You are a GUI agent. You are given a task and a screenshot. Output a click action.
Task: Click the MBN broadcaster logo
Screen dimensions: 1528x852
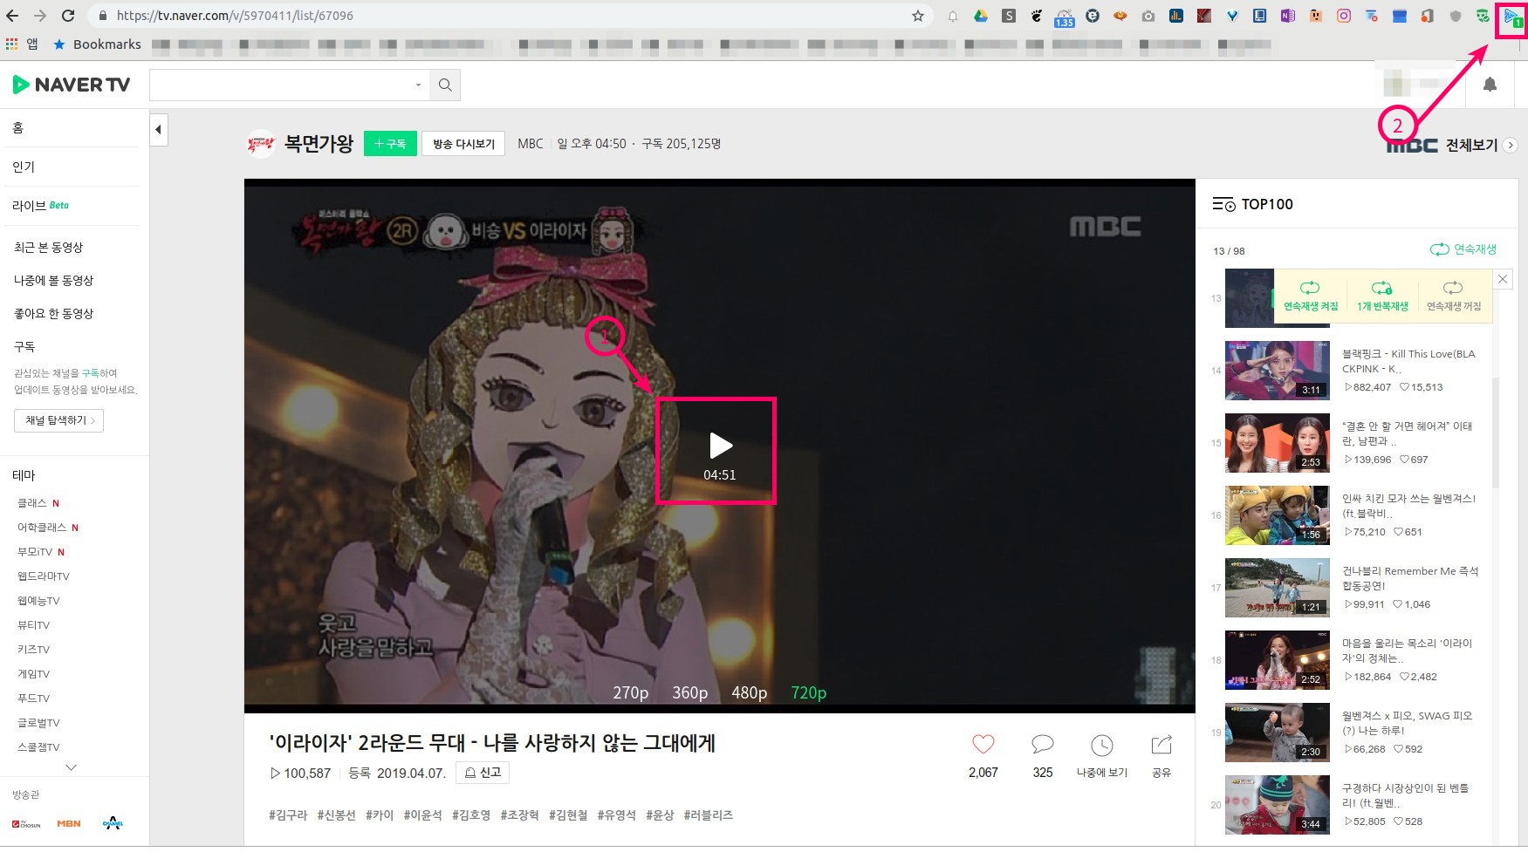click(x=69, y=823)
